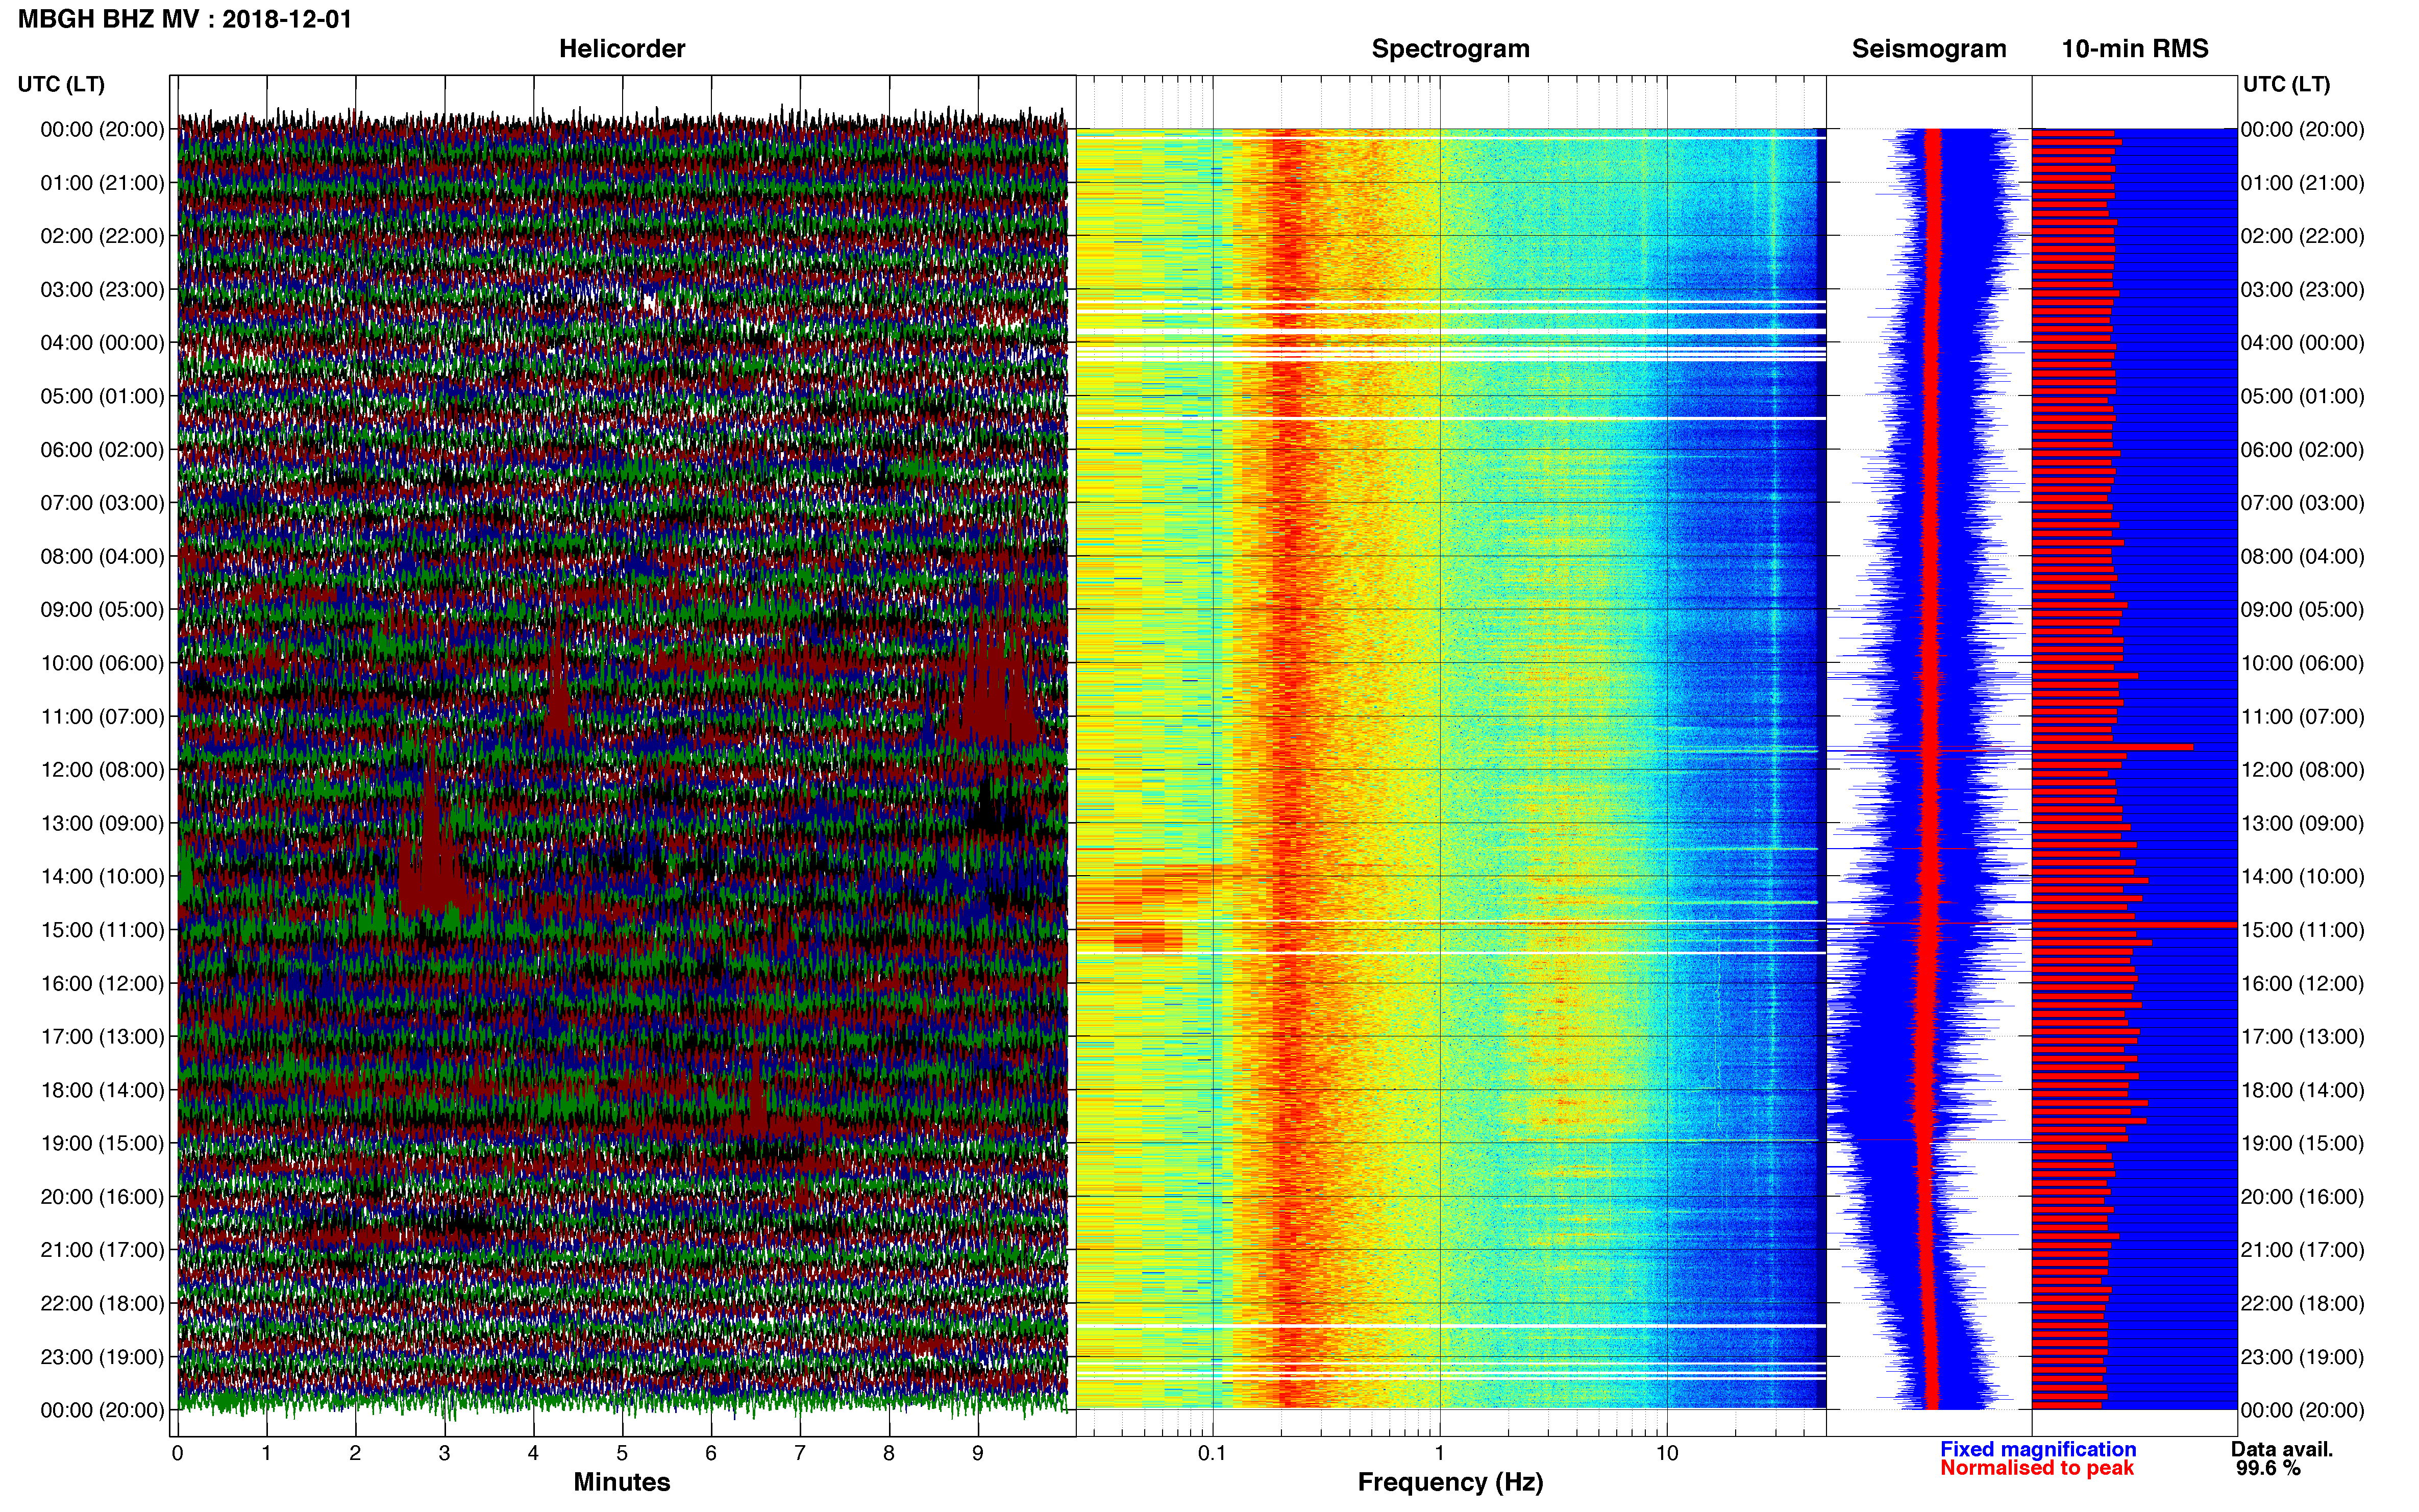Click right-axis label "19:00 (15:00)"
Screen dimensions: 2419x1512
point(2302,1143)
